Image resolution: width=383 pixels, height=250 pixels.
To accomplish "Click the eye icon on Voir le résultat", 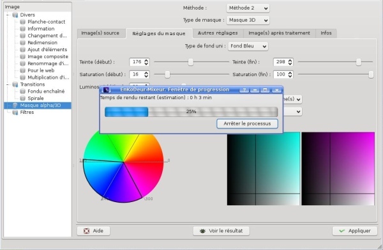I will [202, 231].
